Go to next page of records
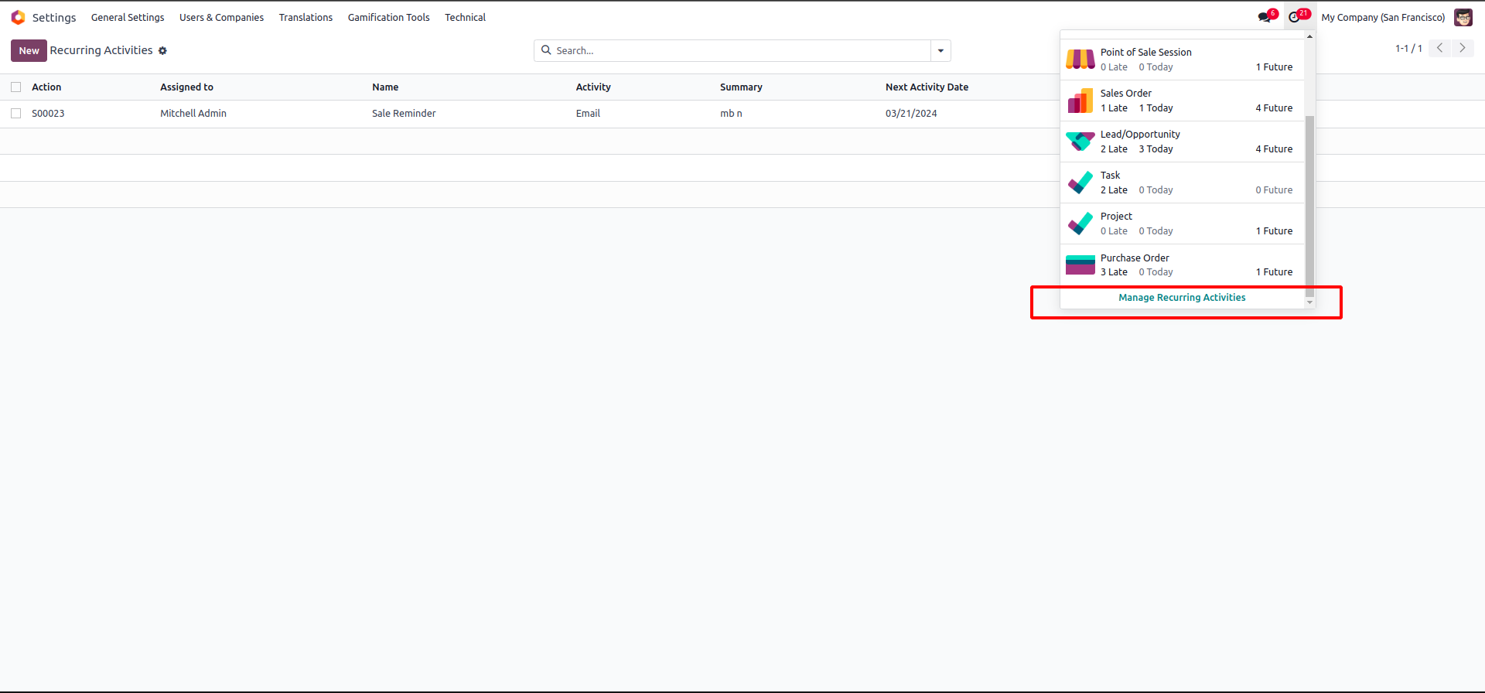1485x693 pixels. [x=1463, y=48]
